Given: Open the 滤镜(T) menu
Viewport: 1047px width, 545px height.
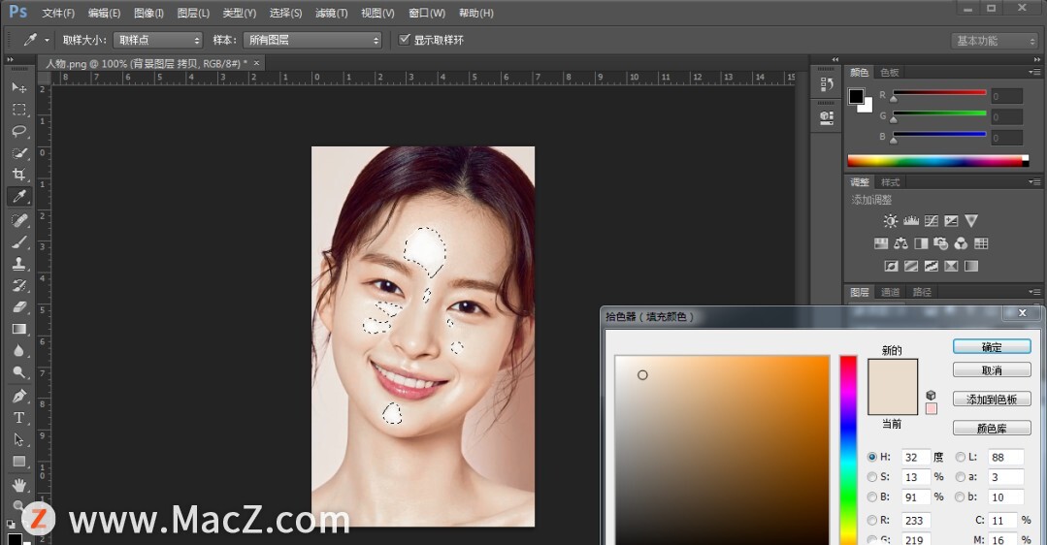Looking at the screenshot, I should tap(331, 14).
